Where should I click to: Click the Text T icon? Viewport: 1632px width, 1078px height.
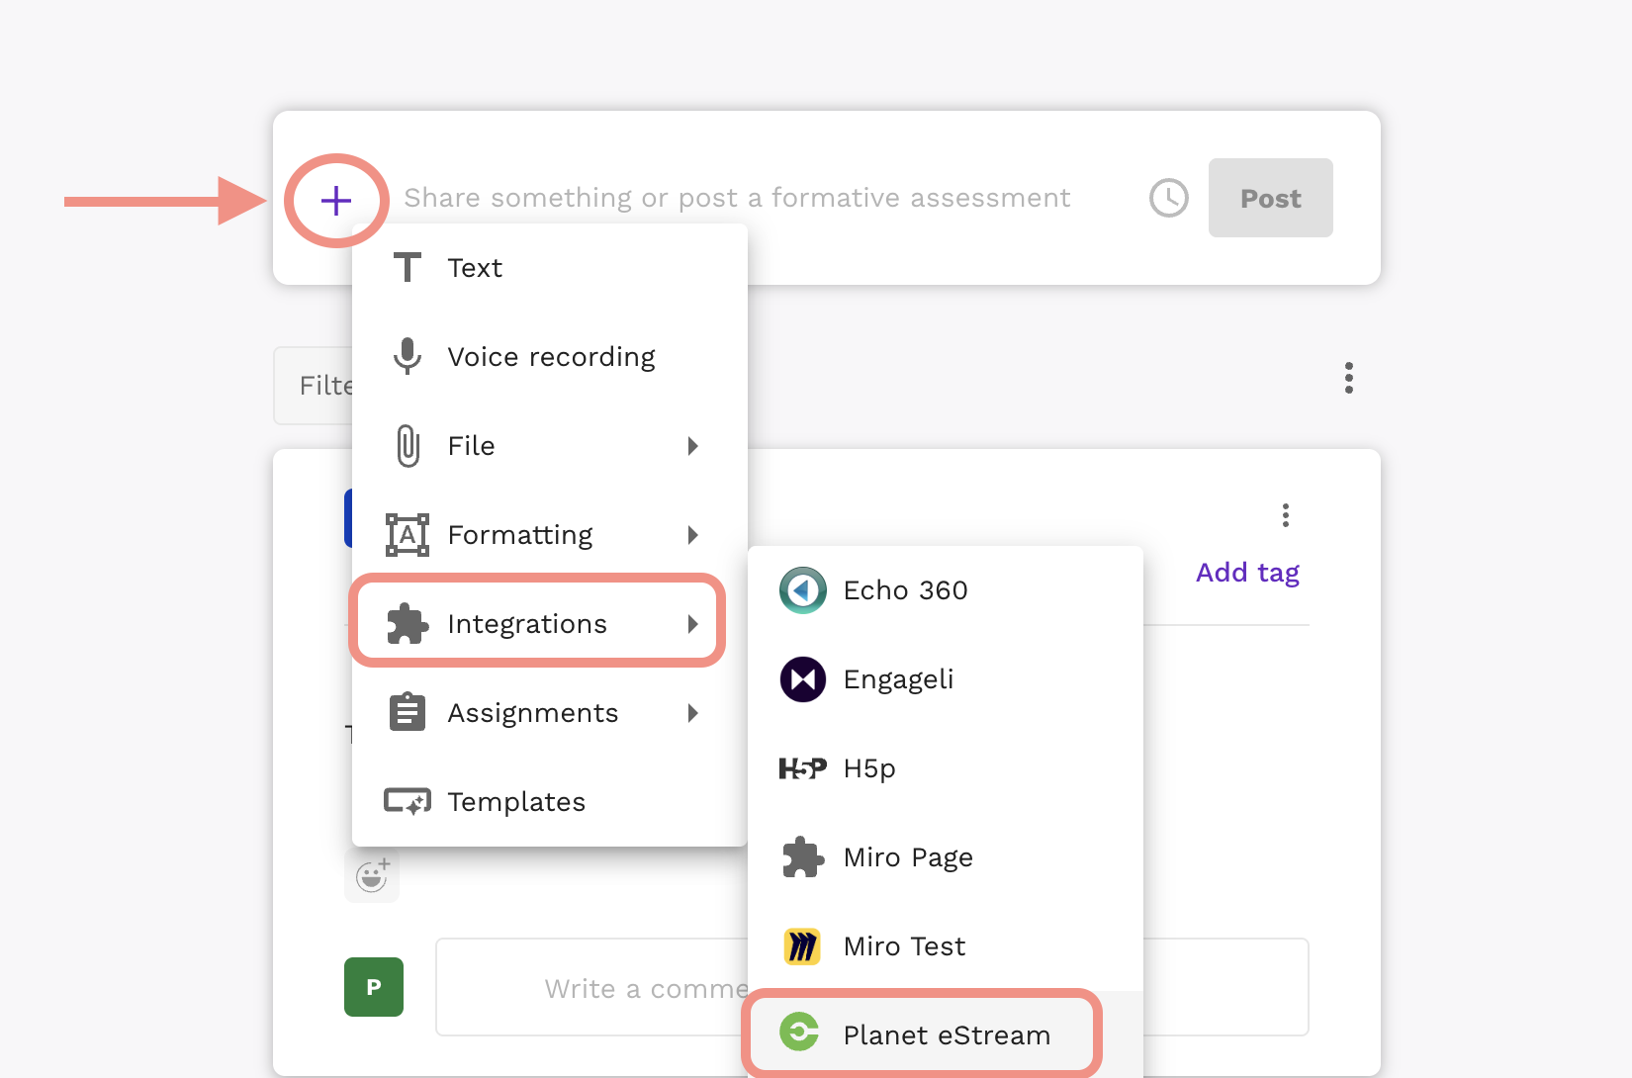[x=408, y=268]
